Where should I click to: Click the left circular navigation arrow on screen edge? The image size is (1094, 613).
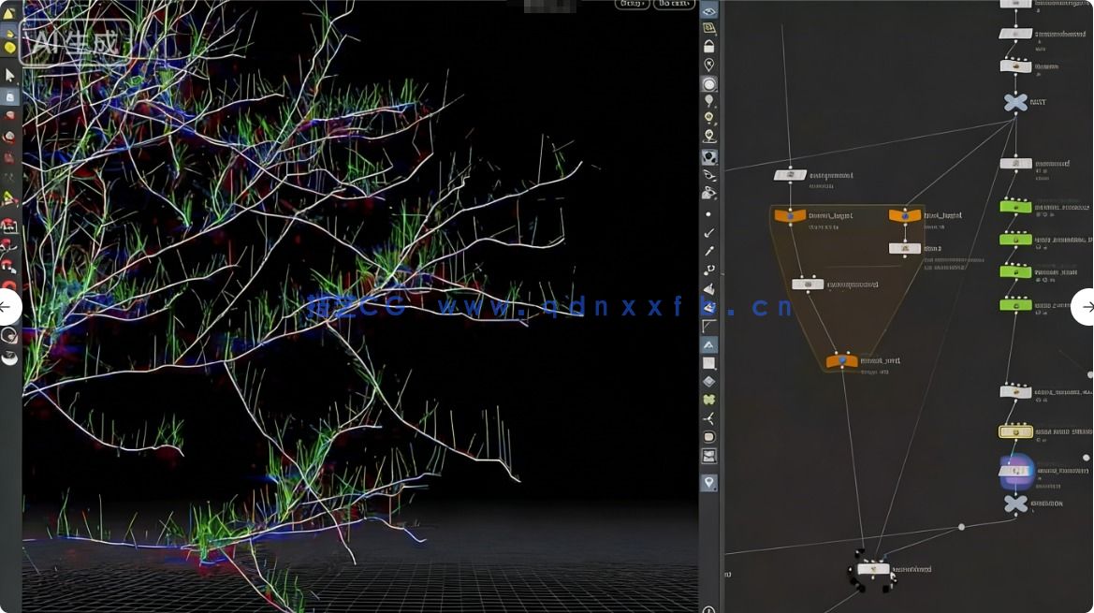6,307
